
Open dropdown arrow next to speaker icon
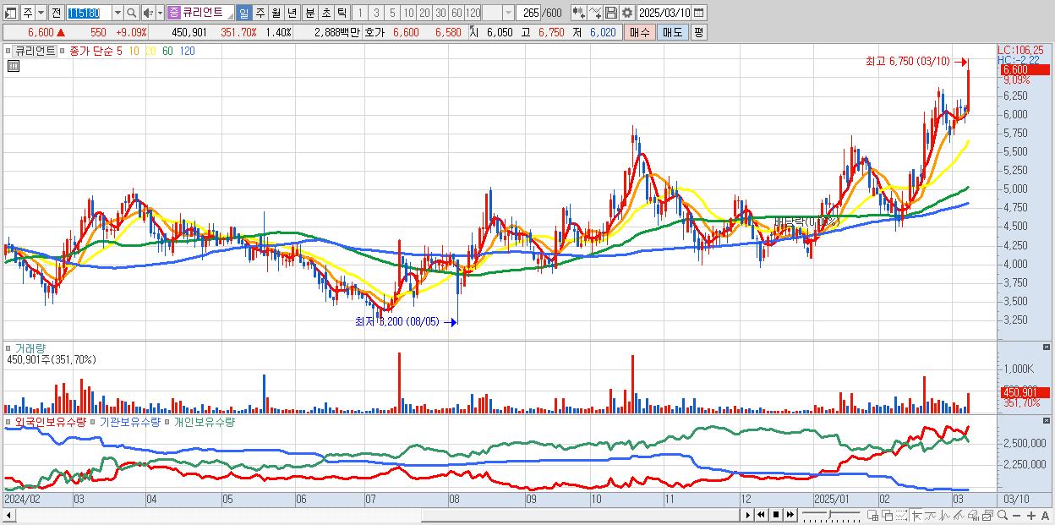pyautogui.click(x=160, y=13)
